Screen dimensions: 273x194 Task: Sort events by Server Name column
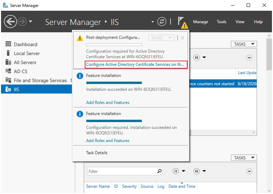coord(98,186)
